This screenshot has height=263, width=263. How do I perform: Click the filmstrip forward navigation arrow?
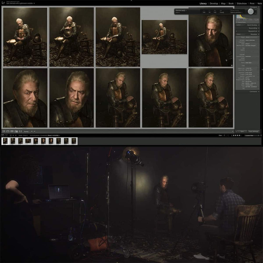pos(16,135)
